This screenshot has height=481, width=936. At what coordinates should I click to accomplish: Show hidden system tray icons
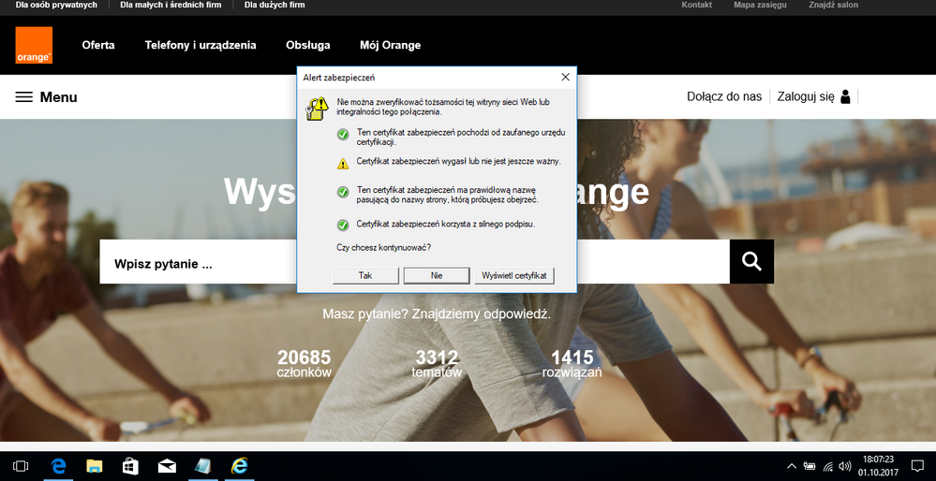point(792,466)
